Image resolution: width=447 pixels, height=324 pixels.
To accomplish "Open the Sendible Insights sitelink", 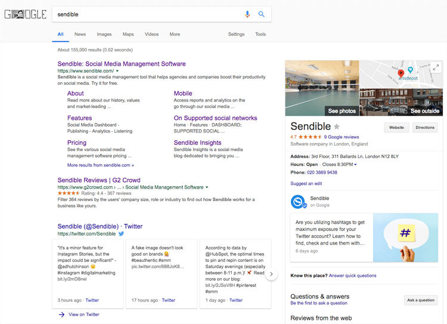I will coord(197,143).
